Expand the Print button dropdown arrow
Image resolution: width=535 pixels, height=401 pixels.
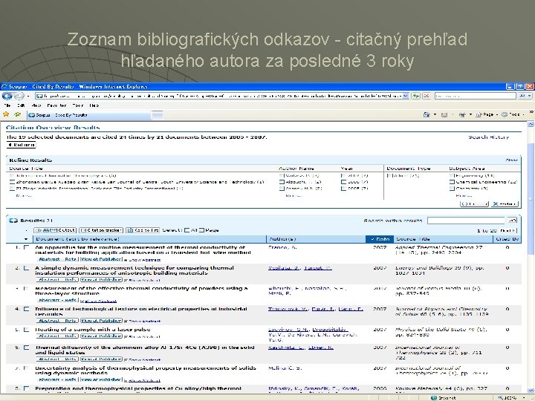(470, 114)
